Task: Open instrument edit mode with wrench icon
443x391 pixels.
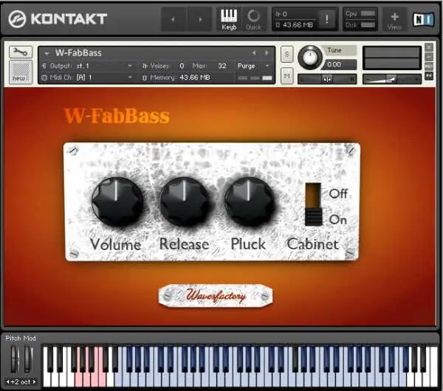Action: click(x=21, y=52)
